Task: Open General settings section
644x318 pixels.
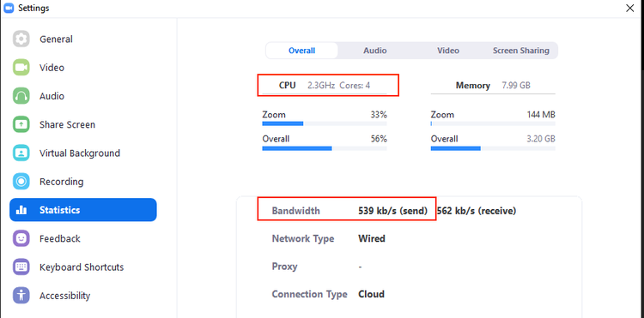Action: pos(83,39)
